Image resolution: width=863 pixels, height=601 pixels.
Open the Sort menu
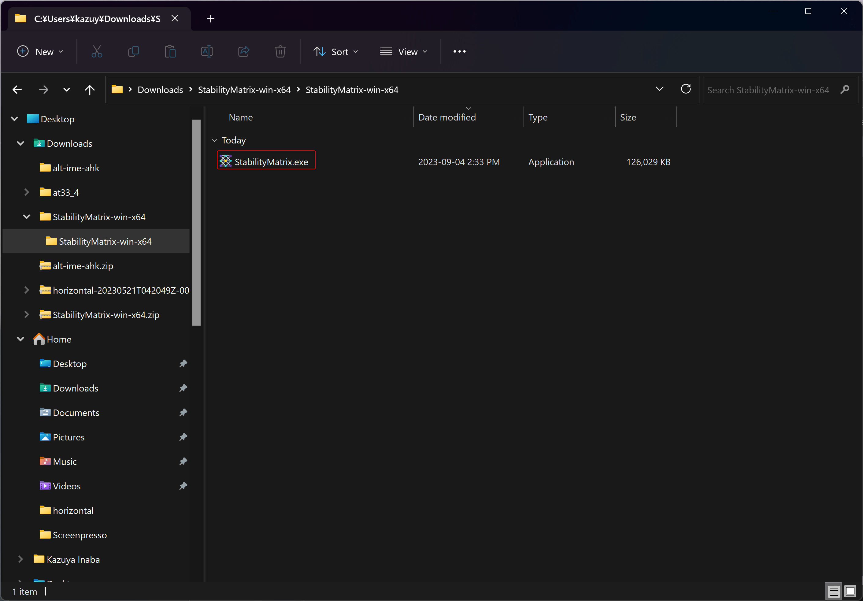pos(336,51)
